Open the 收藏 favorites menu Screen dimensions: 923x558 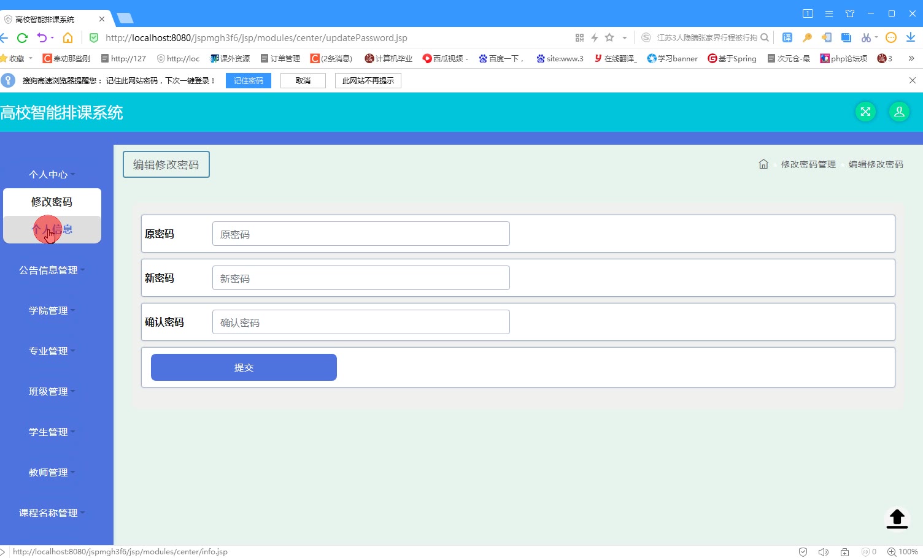click(x=16, y=58)
